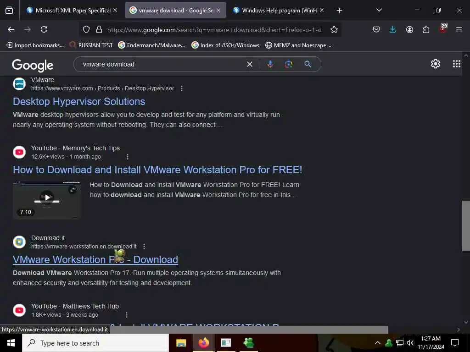The width and height of the screenshot is (470, 352).
Task: Click the taskbar search box
Action: tap(95, 343)
